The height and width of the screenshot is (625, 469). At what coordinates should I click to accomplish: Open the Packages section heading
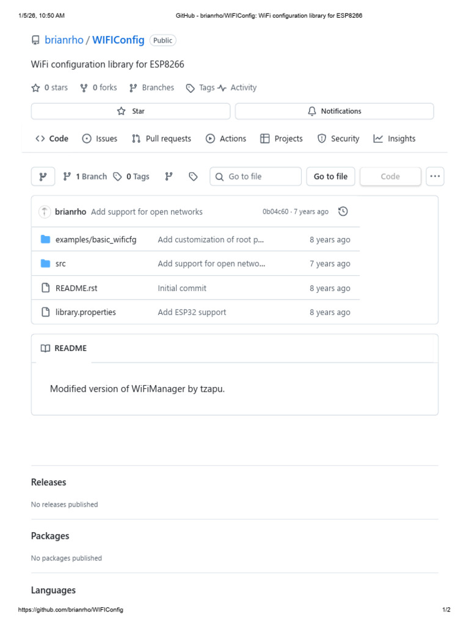coord(50,536)
